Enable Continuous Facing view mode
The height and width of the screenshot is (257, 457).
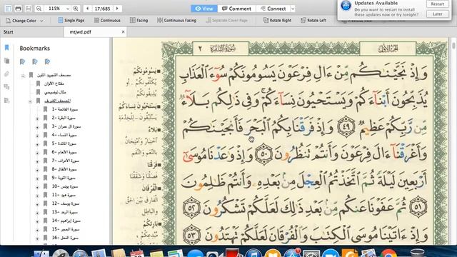[176, 20]
